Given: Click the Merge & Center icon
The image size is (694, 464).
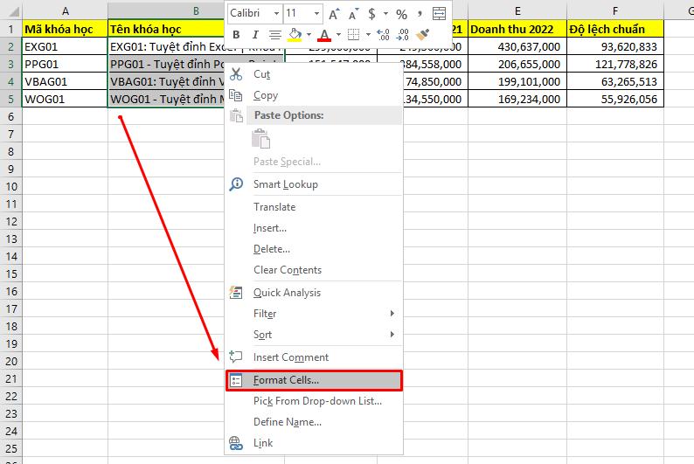Looking at the screenshot, I should click(439, 14).
